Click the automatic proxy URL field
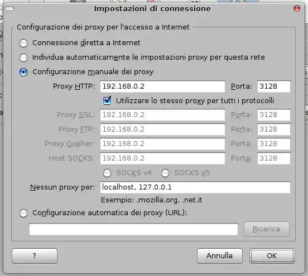 133,229
